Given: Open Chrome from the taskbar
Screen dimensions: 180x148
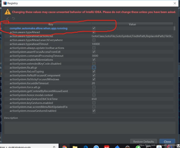Looking at the screenshot, I should [65, 147].
